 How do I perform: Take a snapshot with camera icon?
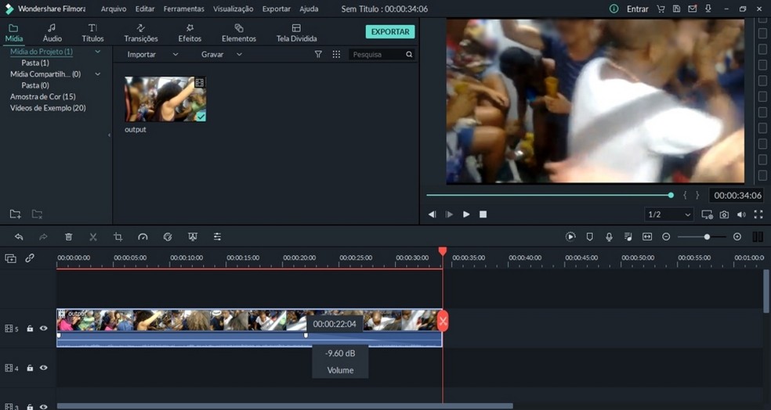tap(724, 214)
